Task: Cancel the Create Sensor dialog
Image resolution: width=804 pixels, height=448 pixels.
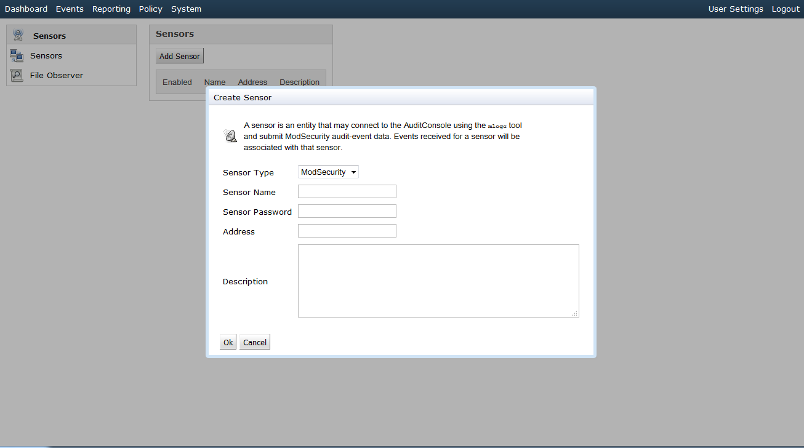Action: (x=255, y=342)
